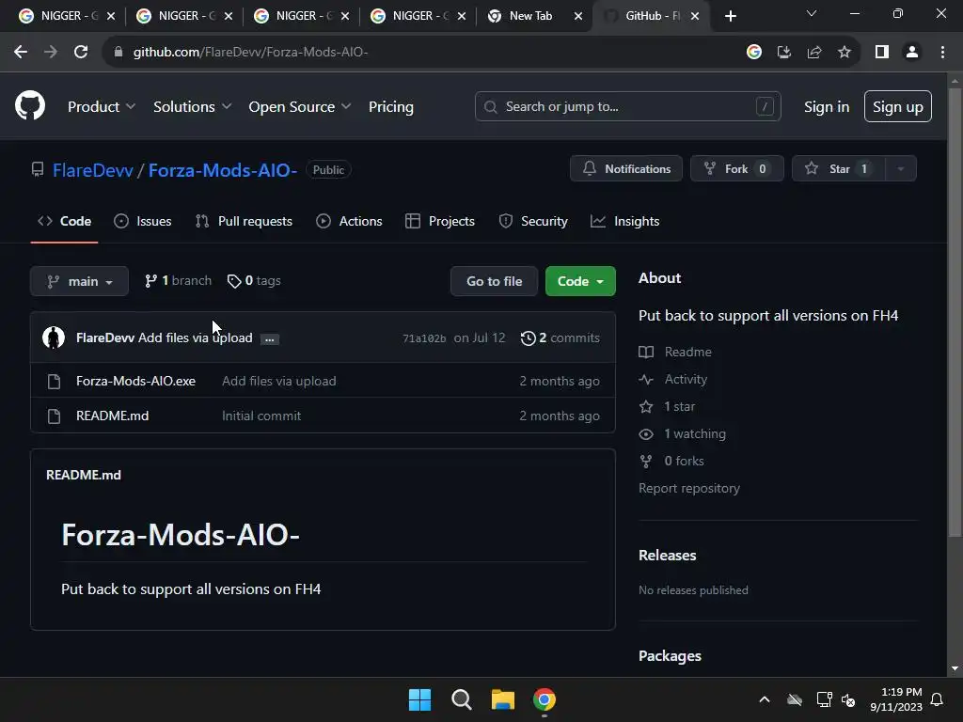Switch to the New Tab browser tab
This screenshot has height=722, width=963.
coord(530,16)
